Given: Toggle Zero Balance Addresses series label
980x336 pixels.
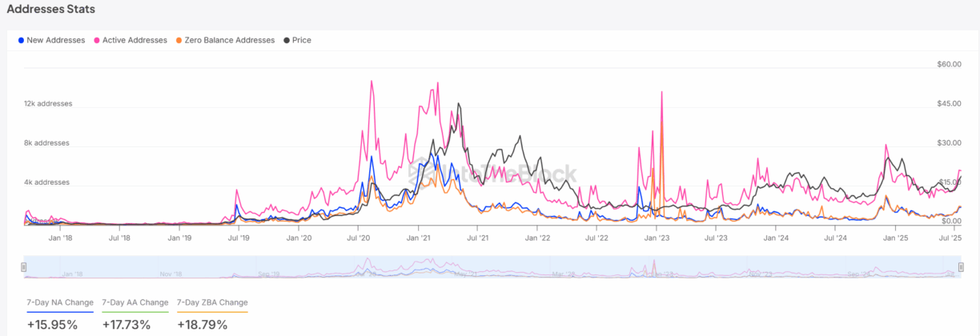Looking at the screenshot, I should coord(229,40).
